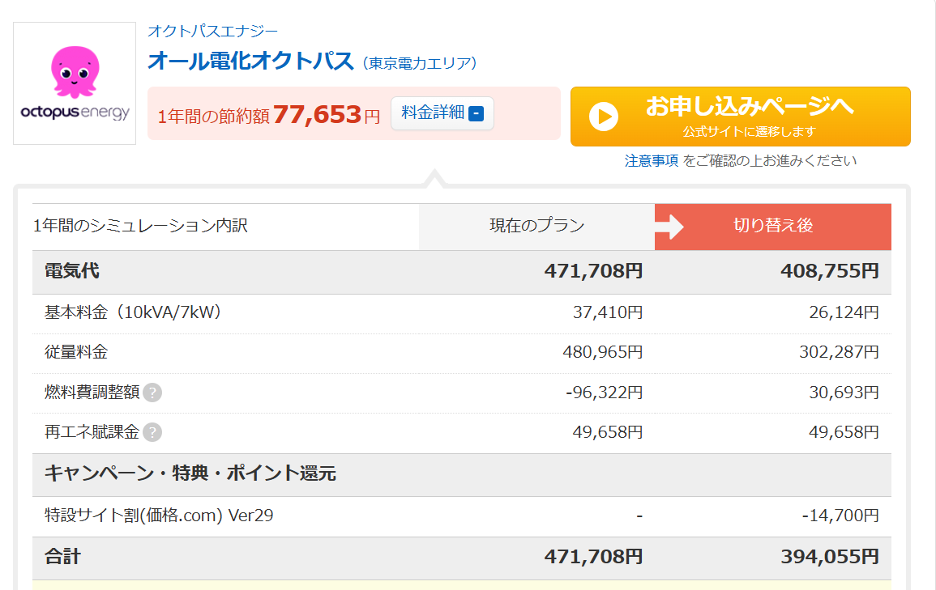Open the help icon next to 再エネ賦課金
Screen dimensions: 936x590
tap(151, 433)
